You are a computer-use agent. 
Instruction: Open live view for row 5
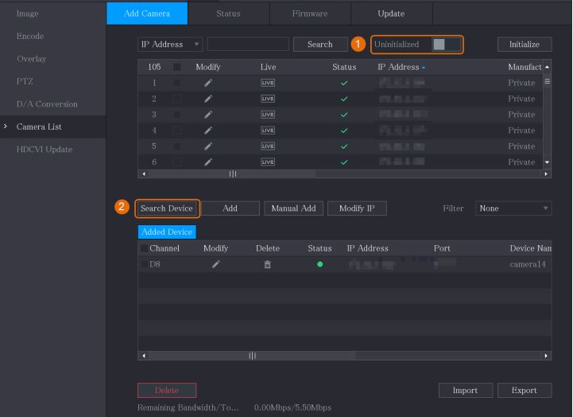point(268,146)
